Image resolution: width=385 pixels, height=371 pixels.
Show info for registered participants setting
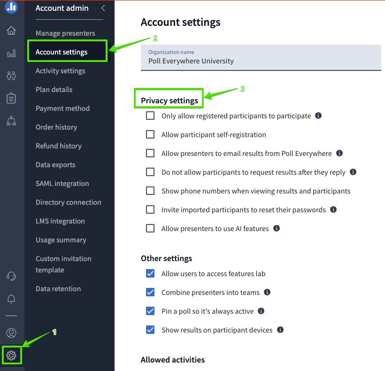tap(318, 116)
